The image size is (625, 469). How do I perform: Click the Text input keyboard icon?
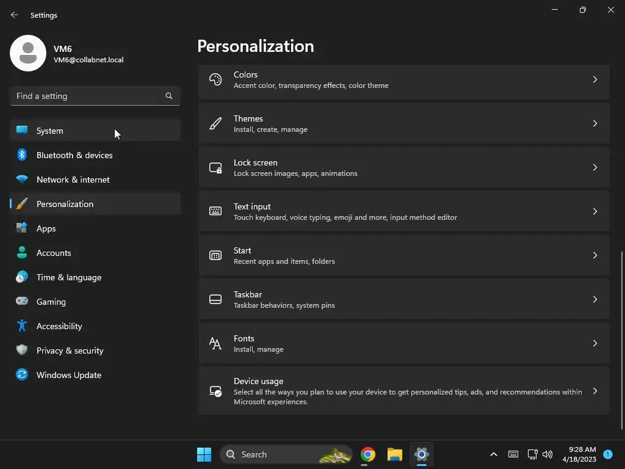[x=215, y=211]
